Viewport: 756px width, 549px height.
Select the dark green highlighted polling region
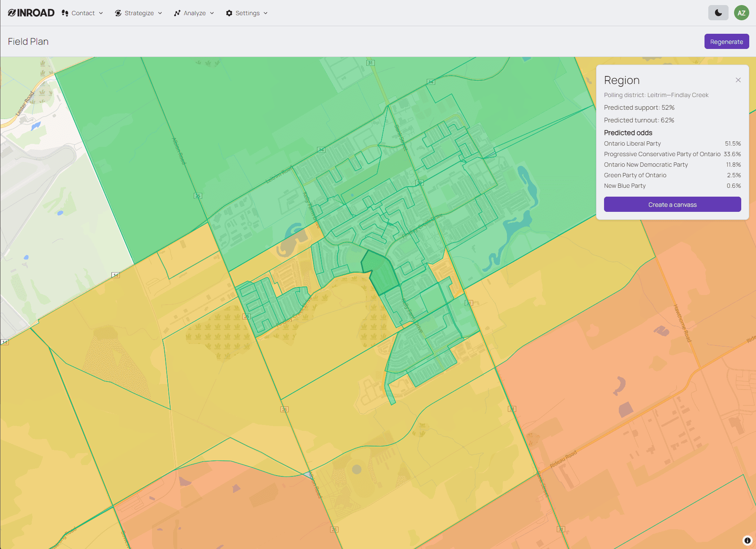[x=381, y=273]
